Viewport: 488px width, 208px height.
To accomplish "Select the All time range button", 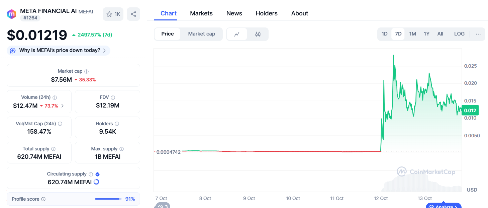I will (x=440, y=34).
